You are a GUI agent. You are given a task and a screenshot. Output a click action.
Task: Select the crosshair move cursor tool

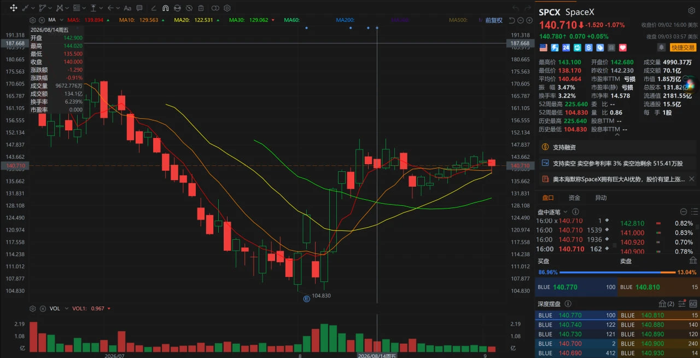pyautogui.click(x=14, y=8)
